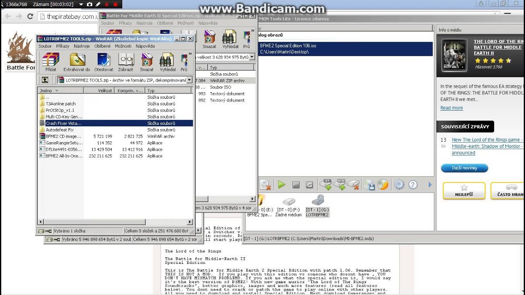The height and width of the screenshot is (295, 525).
Task: Click DAEMON Tools remove image icon
Action: coord(265,185)
